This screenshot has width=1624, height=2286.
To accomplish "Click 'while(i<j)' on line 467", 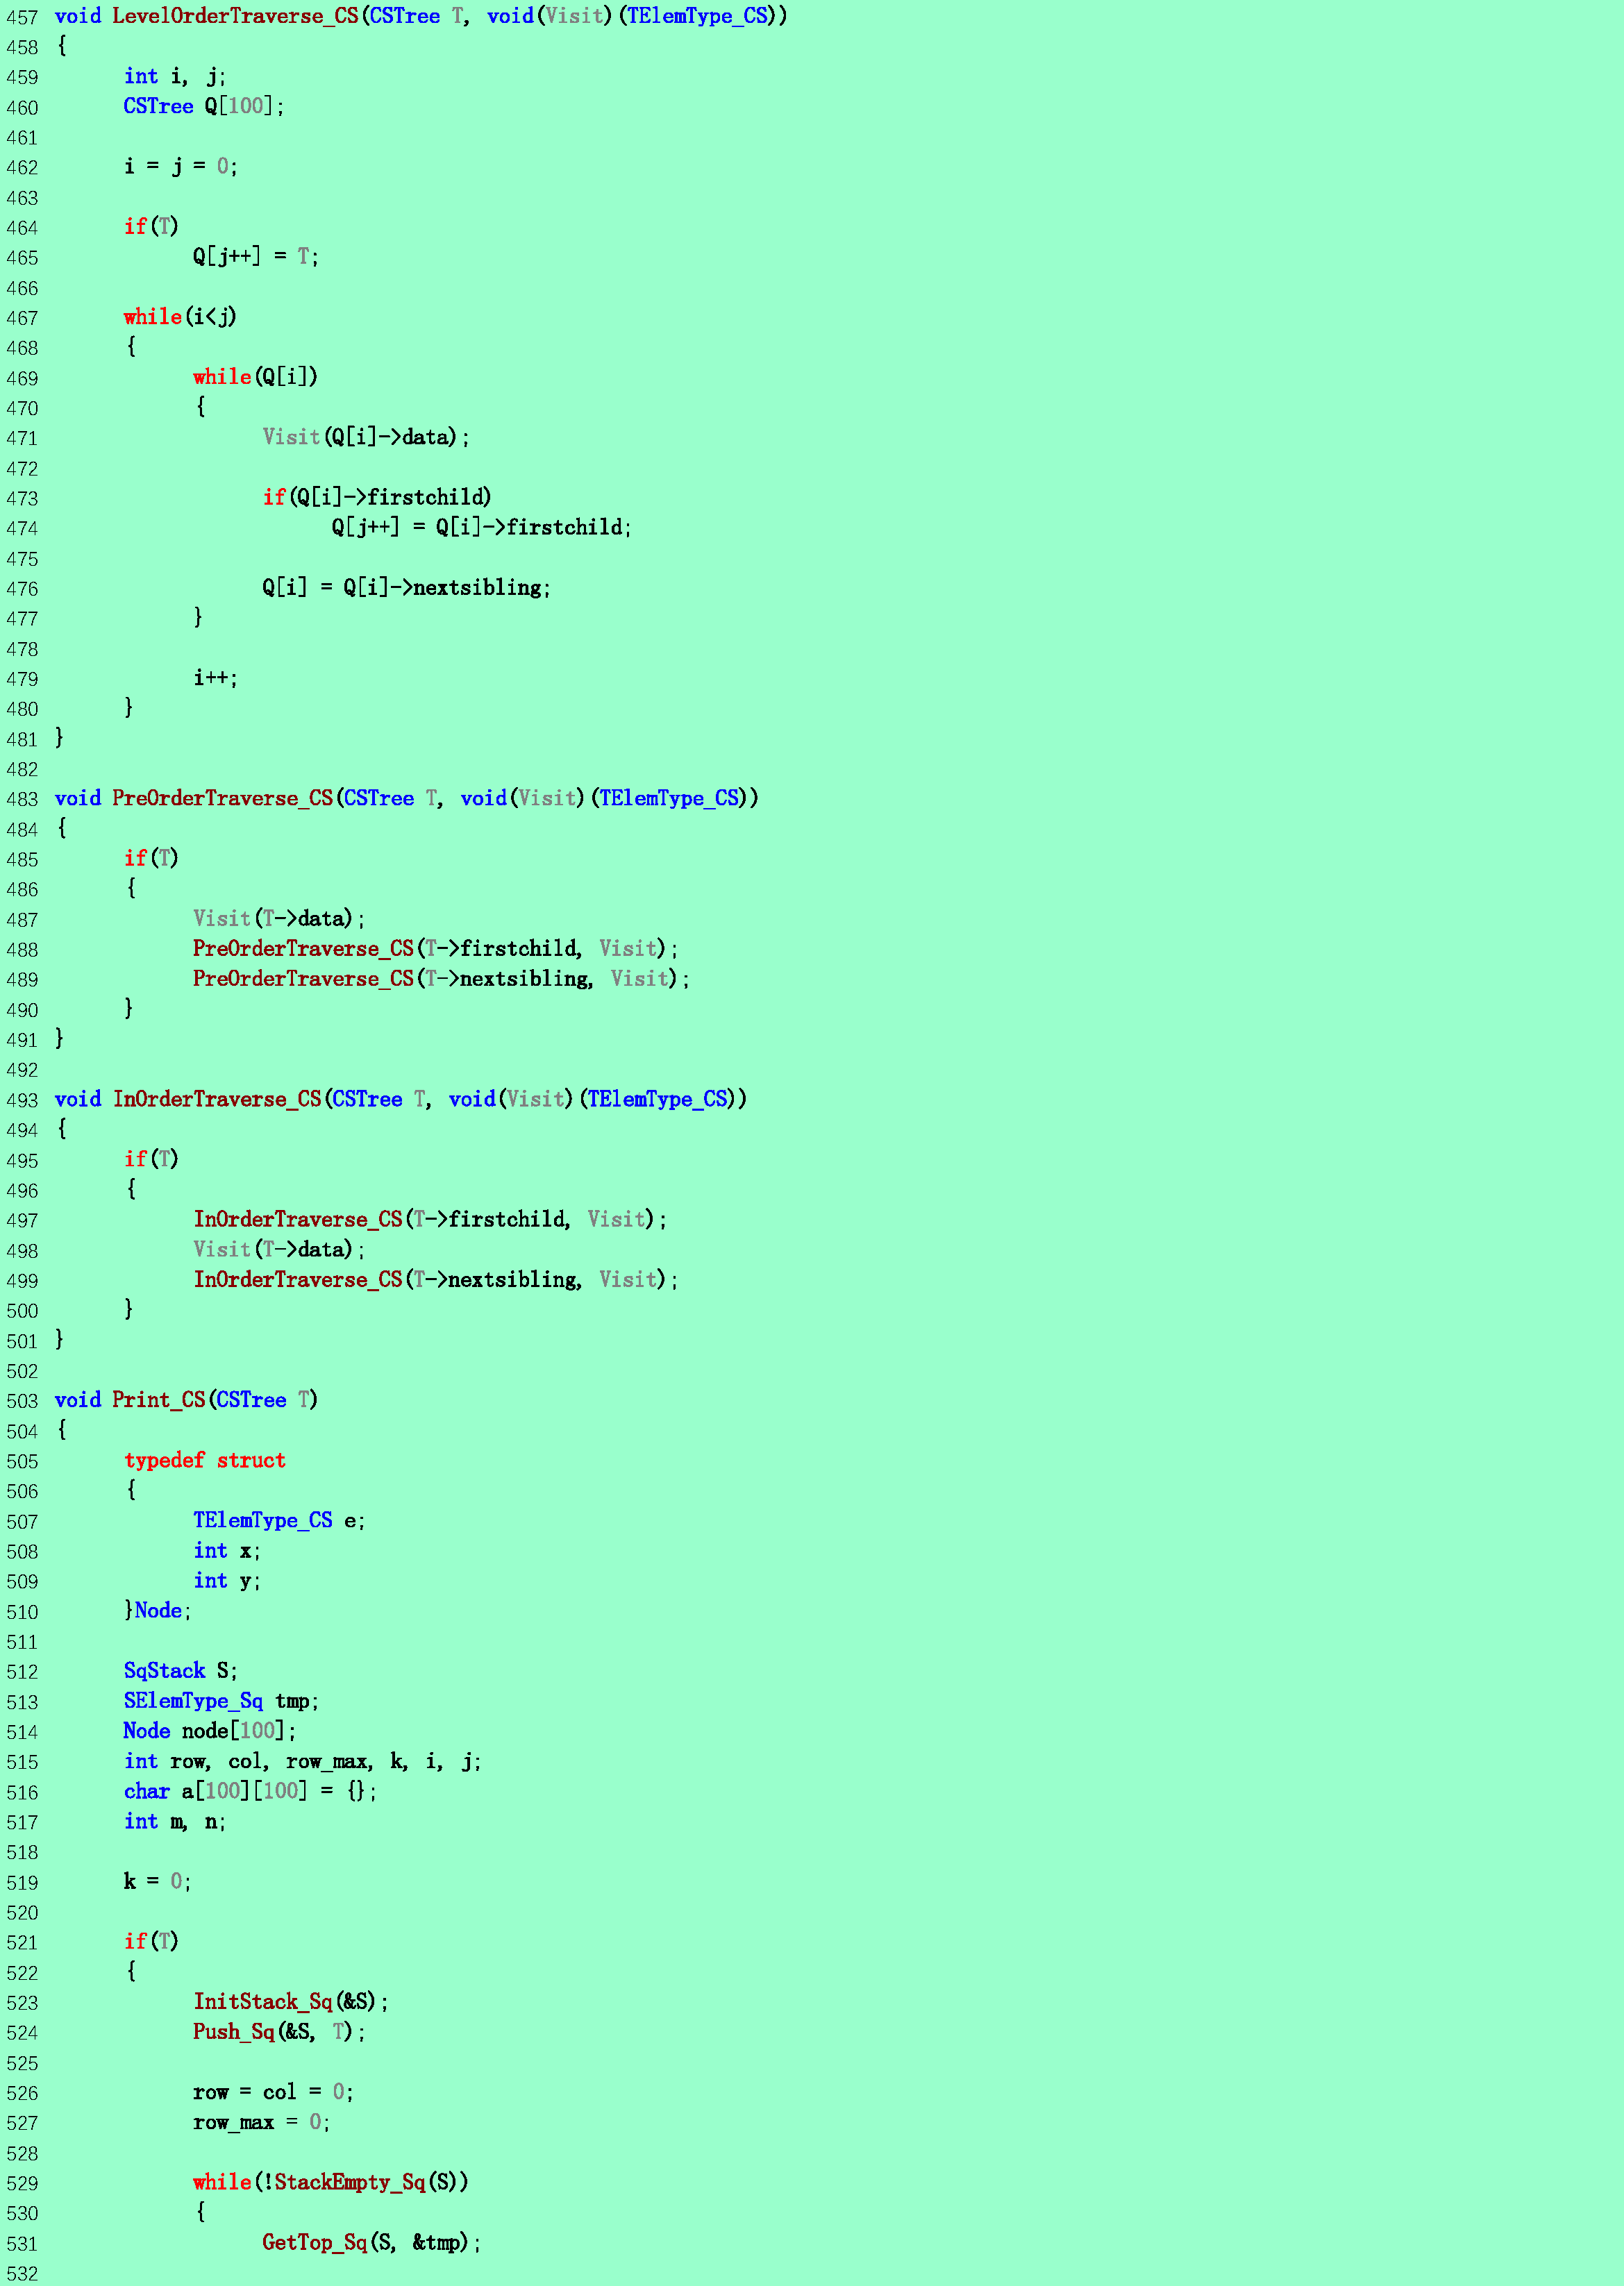I will [x=180, y=317].
